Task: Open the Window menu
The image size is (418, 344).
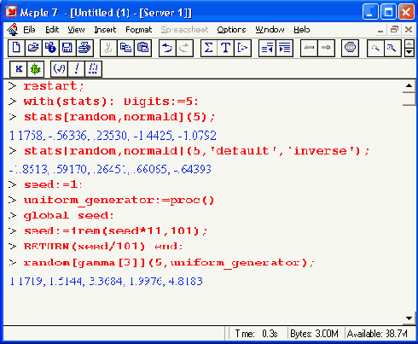Action: 270,30
